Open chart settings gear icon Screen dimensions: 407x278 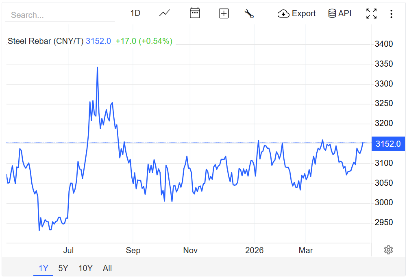point(388,250)
